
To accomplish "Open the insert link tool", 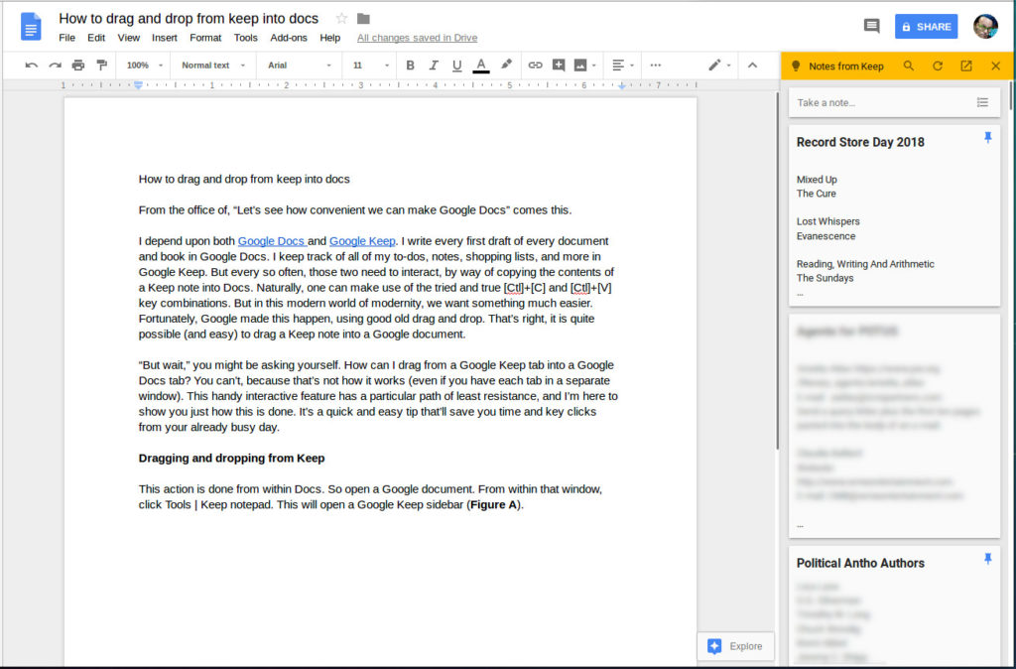I will 537,65.
